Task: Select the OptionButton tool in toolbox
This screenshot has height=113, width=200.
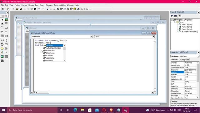Action: 6,32
